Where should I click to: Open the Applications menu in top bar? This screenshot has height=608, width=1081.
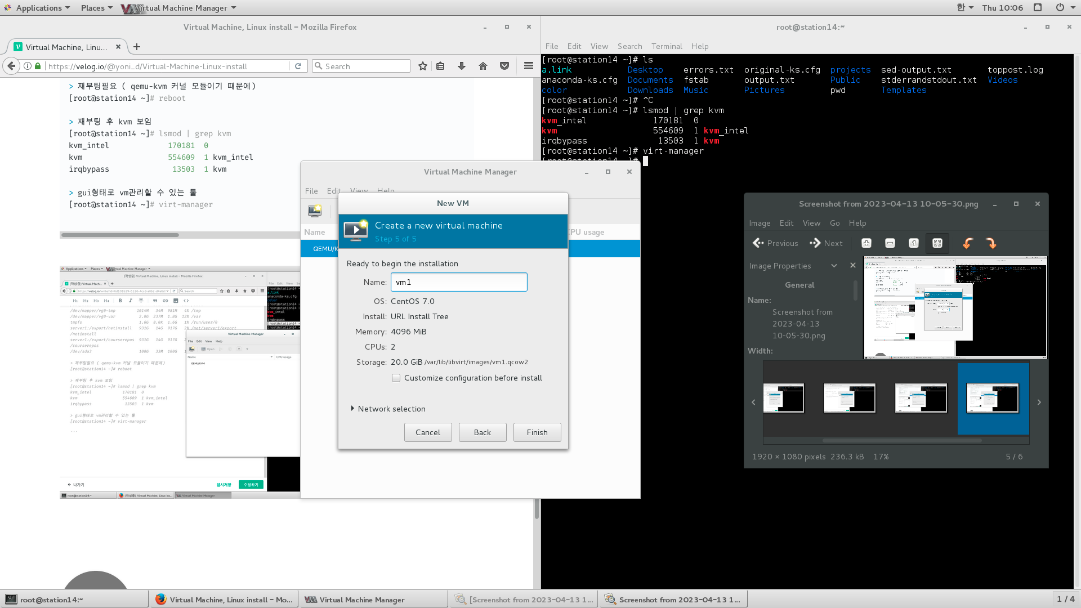[38, 8]
